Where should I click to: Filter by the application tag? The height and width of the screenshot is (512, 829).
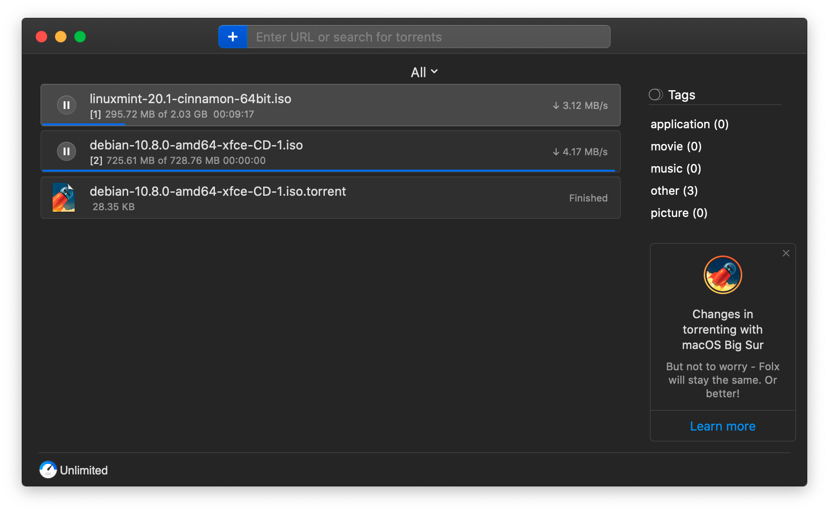689,124
